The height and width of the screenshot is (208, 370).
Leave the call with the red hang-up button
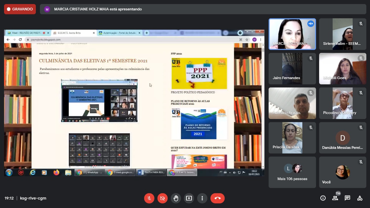pyautogui.click(x=218, y=198)
